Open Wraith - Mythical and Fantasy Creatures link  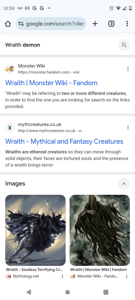[64, 141]
